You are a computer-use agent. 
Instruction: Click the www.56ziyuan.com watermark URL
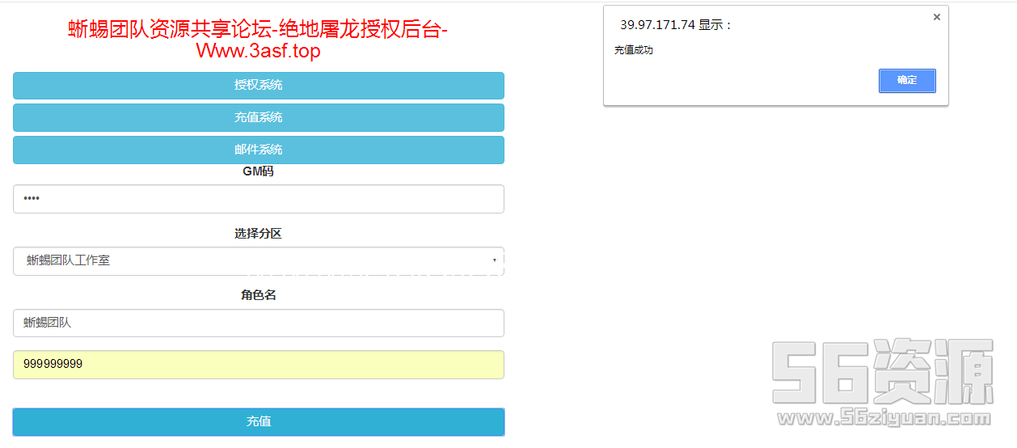[x=884, y=418]
